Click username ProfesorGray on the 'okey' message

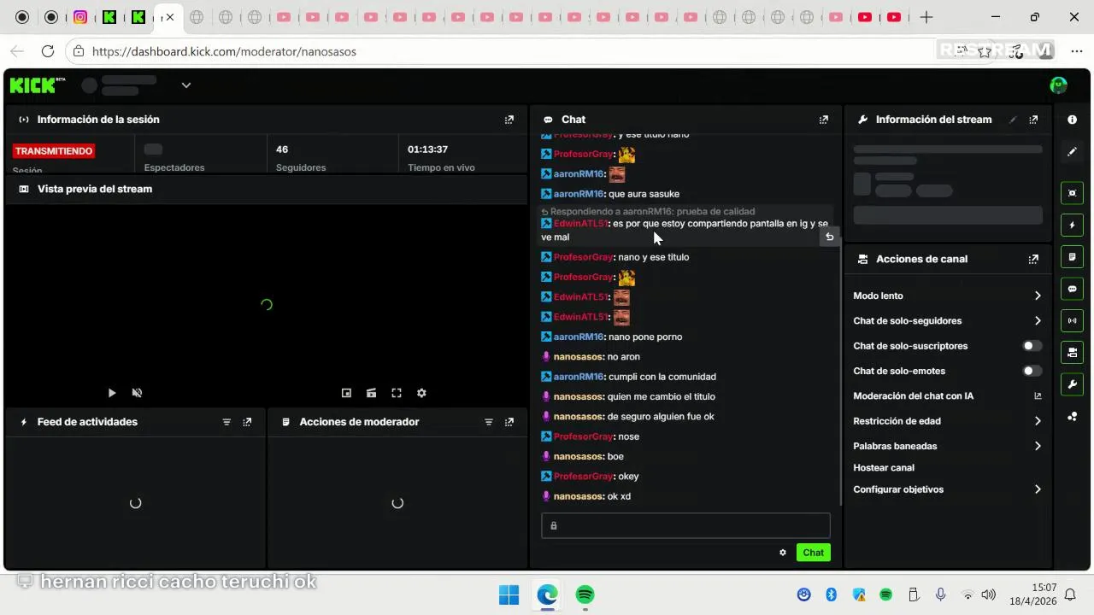[x=583, y=477]
